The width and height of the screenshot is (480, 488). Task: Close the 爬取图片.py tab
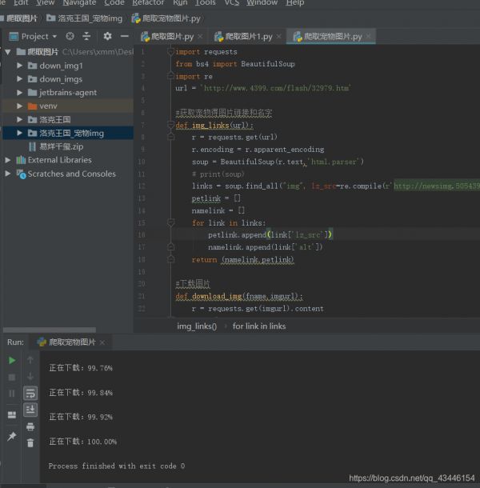coord(201,37)
